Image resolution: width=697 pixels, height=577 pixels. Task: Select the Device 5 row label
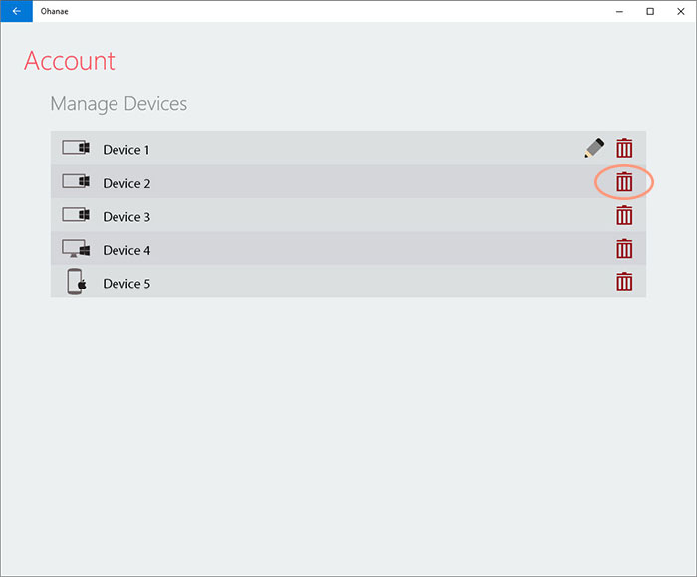(126, 284)
